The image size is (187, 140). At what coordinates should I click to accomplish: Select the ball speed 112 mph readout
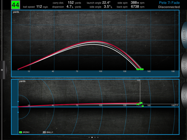point(39,6)
